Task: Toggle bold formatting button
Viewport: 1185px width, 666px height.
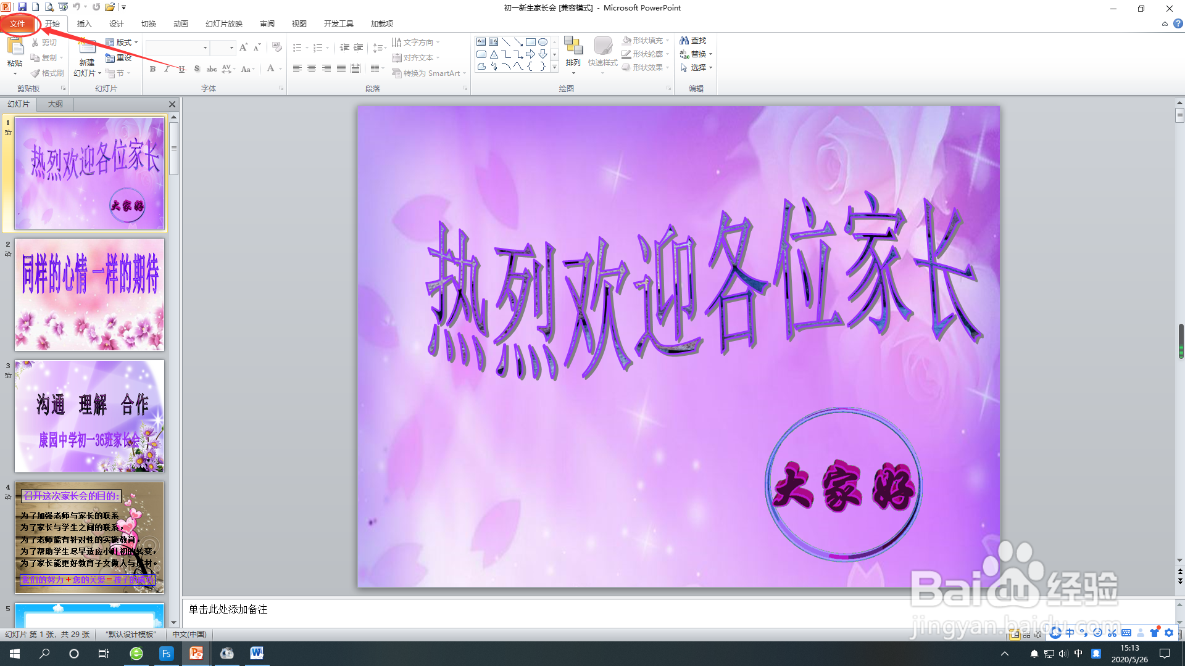Action: pos(152,69)
